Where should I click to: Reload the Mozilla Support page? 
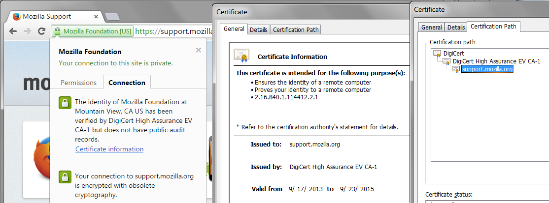tap(42, 31)
